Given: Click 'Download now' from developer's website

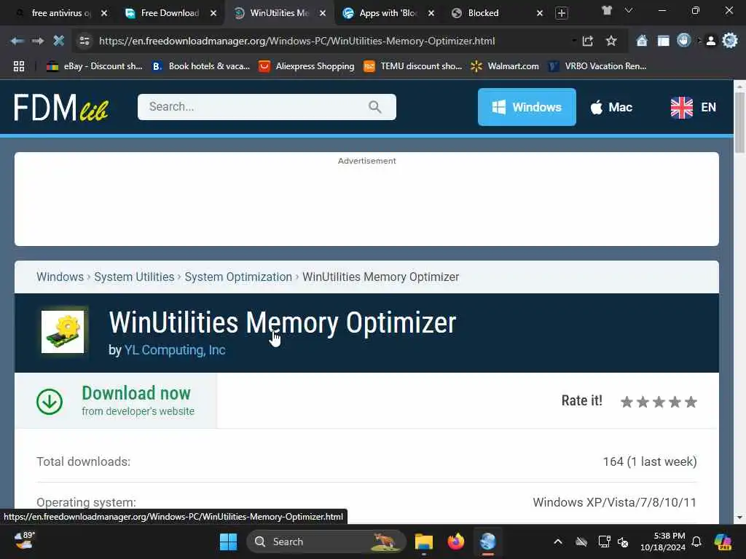Looking at the screenshot, I should click(x=116, y=400).
